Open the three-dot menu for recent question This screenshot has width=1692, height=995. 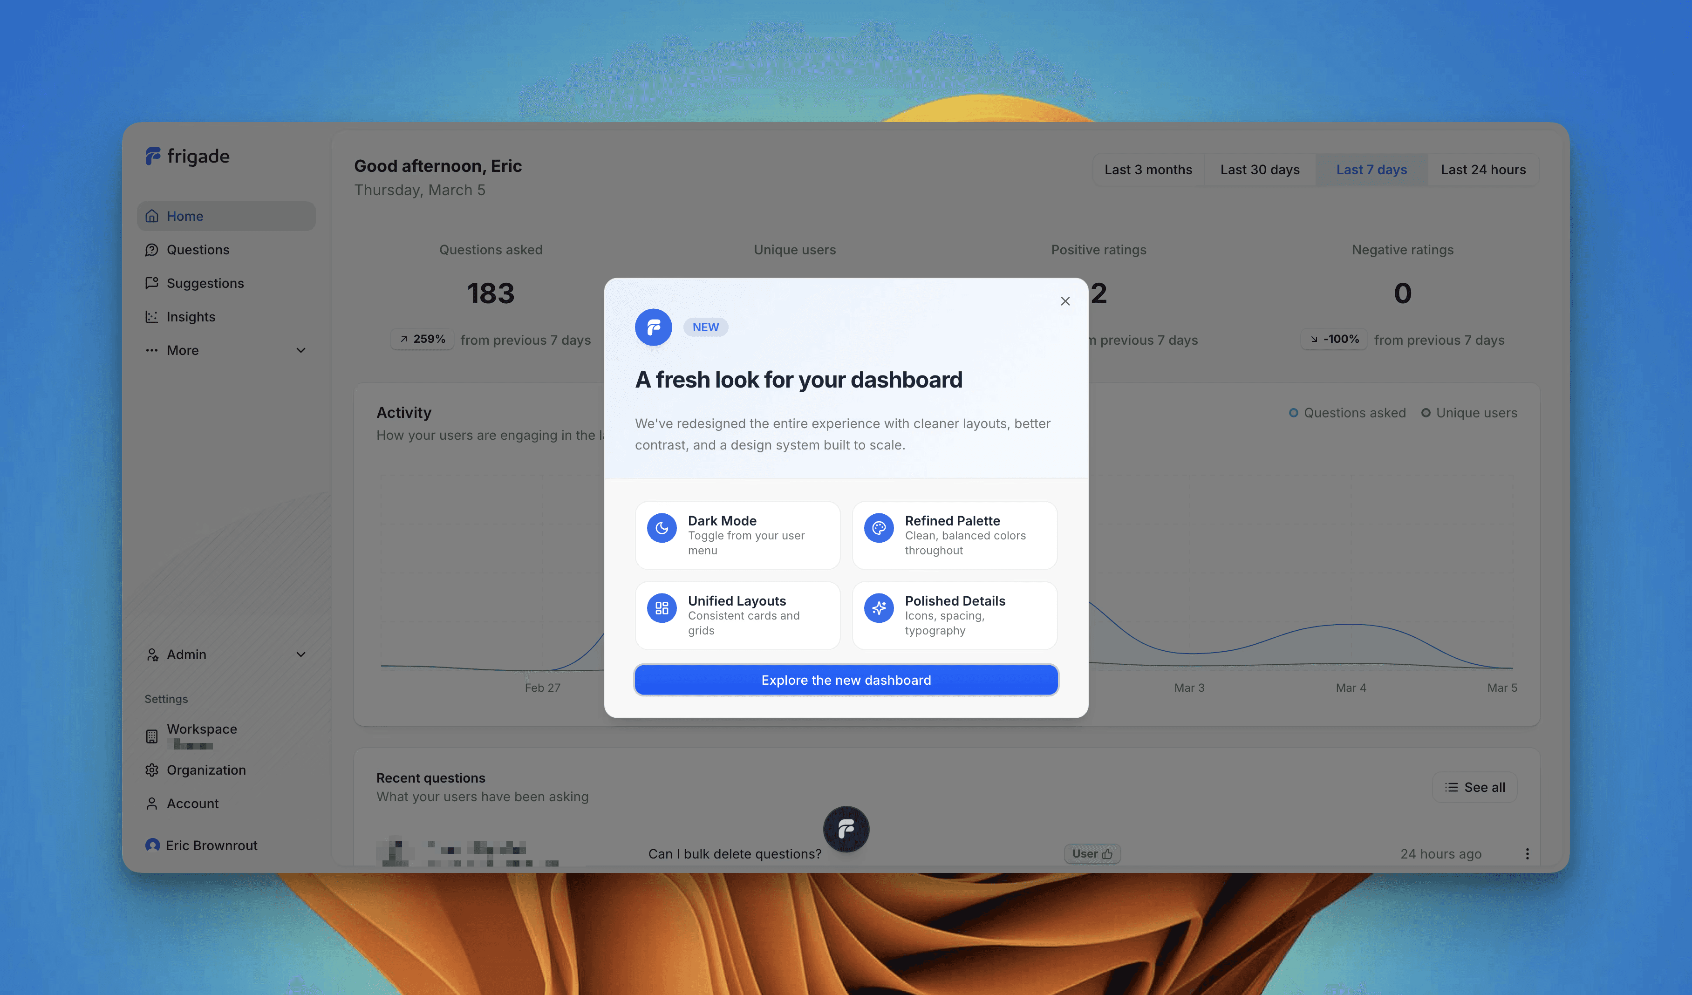(x=1527, y=853)
